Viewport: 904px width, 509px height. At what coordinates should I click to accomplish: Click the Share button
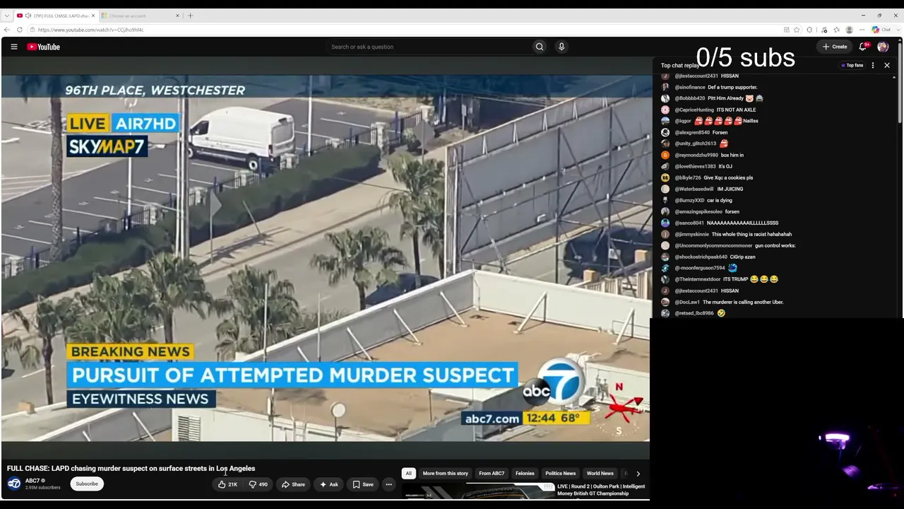[293, 484]
